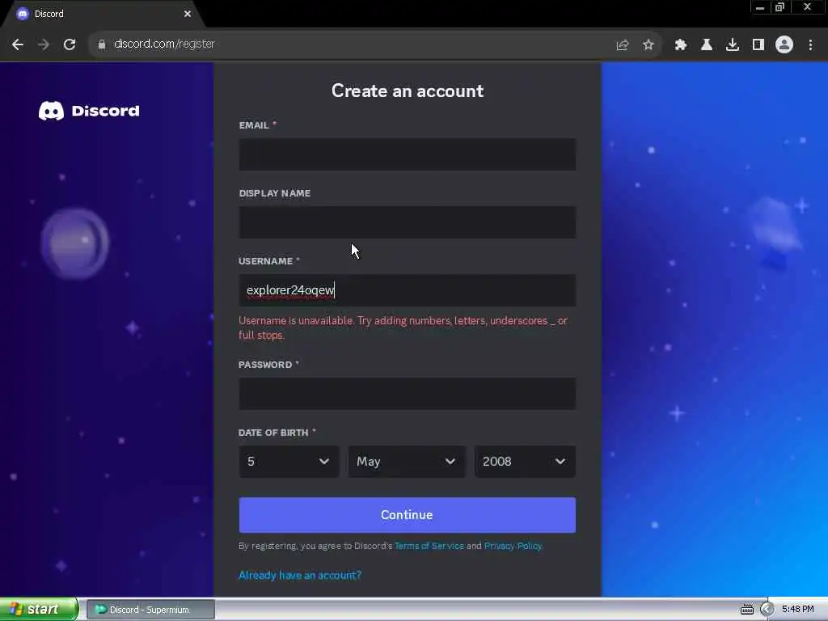Open the downloads icon in toolbar

[x=733, y=45]
